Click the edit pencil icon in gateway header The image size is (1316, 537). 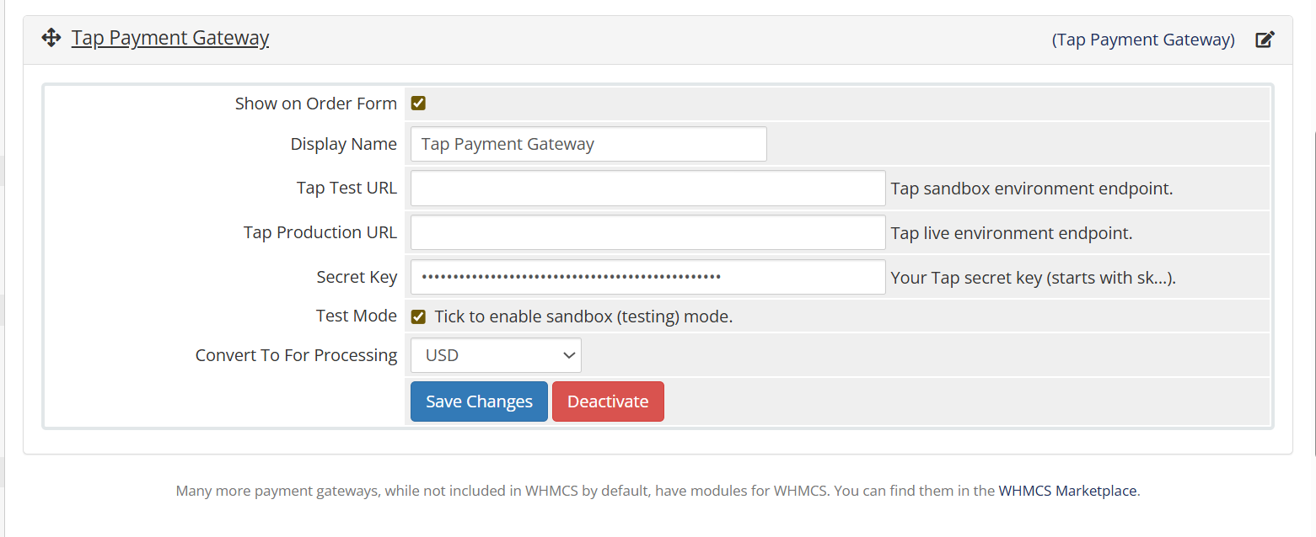coord(1265,40)
